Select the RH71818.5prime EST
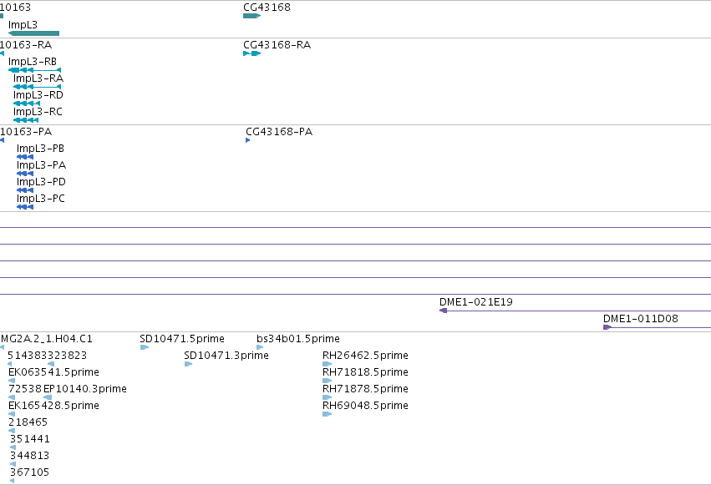711x485 pixels. coord(327,381)
